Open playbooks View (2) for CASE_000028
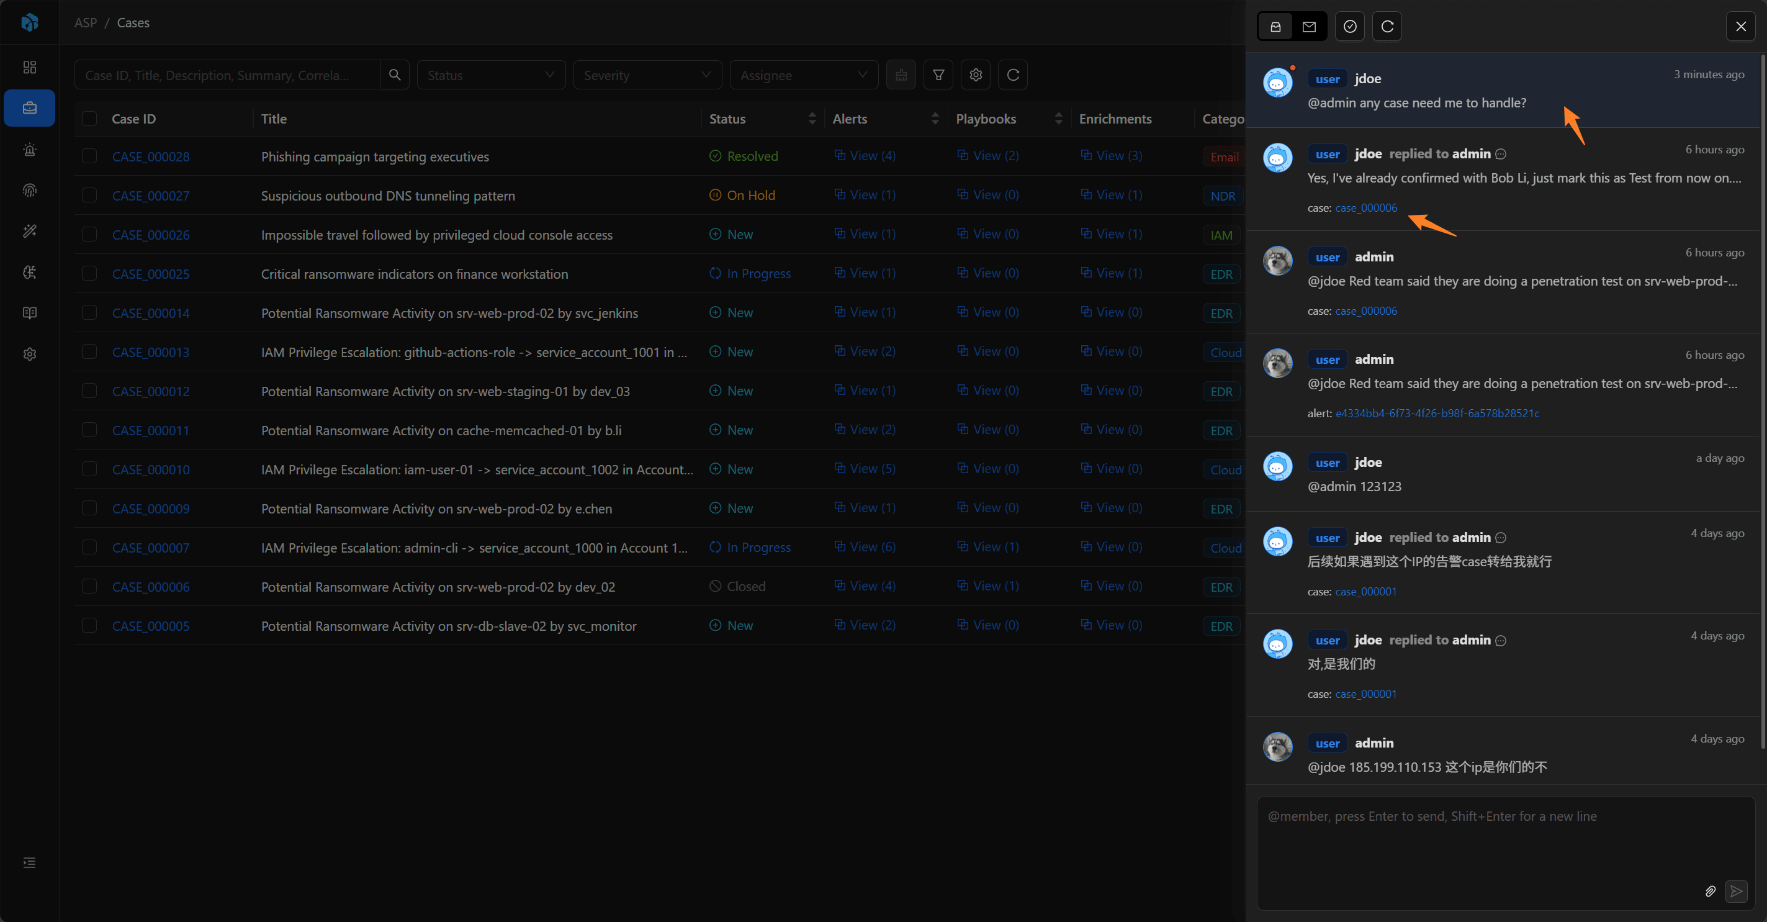1767x922 pixels. pyautogui.click(x=987, y=156)
